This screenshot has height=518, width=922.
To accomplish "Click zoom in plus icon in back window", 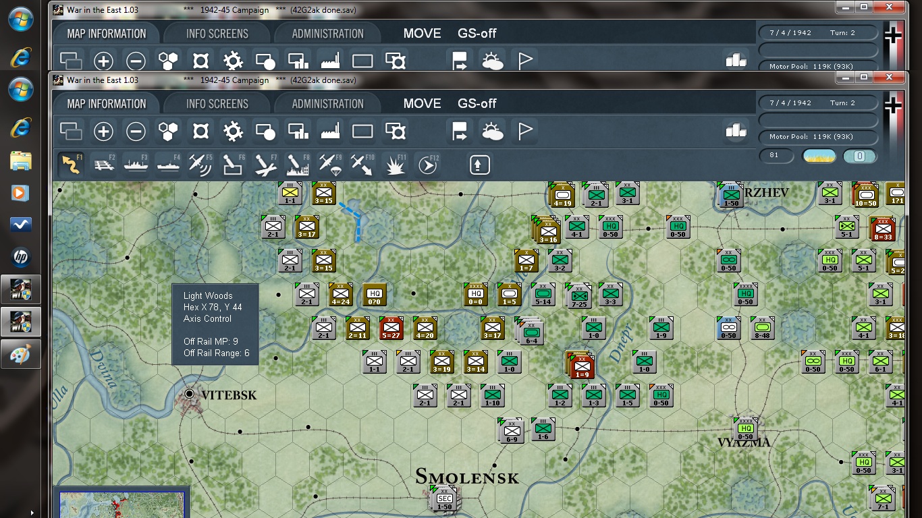I will (x=103, y=61).
